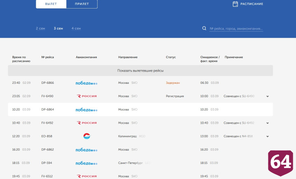Select the 3 сен date tab
Viewport: 296px width, 179px height.
(58, 28)
